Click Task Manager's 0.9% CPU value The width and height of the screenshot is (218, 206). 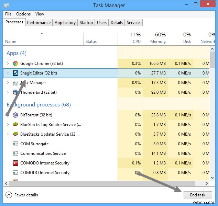point(136,83)
